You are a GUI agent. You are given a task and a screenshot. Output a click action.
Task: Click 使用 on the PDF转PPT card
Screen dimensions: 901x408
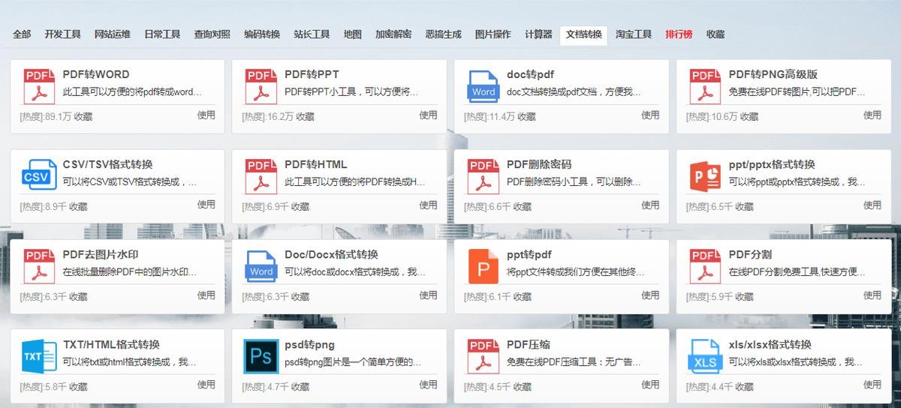pos(428,115)
